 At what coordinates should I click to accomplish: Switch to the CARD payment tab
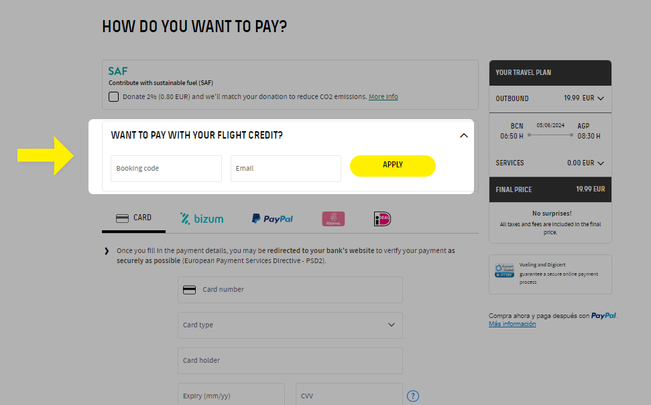click(x=133, y=218)
